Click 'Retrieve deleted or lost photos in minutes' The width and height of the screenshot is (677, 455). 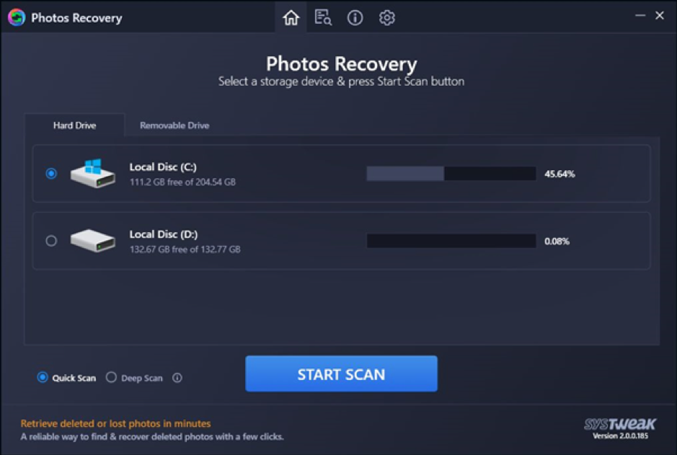coord(115,423)
